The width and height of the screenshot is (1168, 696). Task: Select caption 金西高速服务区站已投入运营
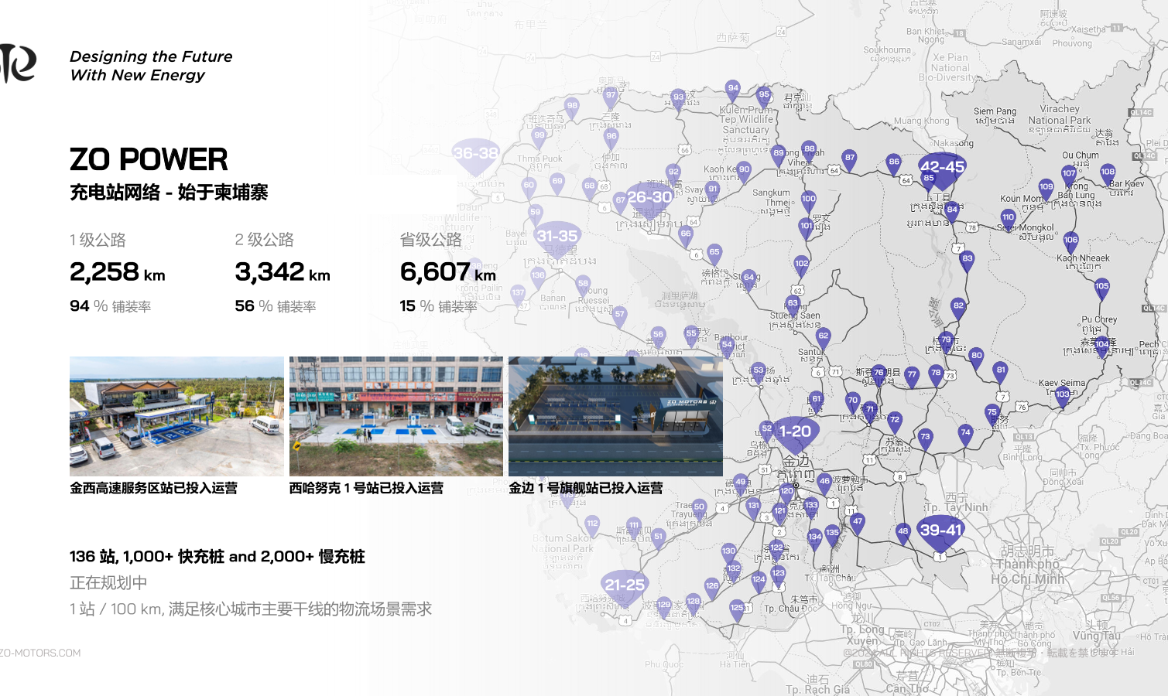(x=153, y=488)
